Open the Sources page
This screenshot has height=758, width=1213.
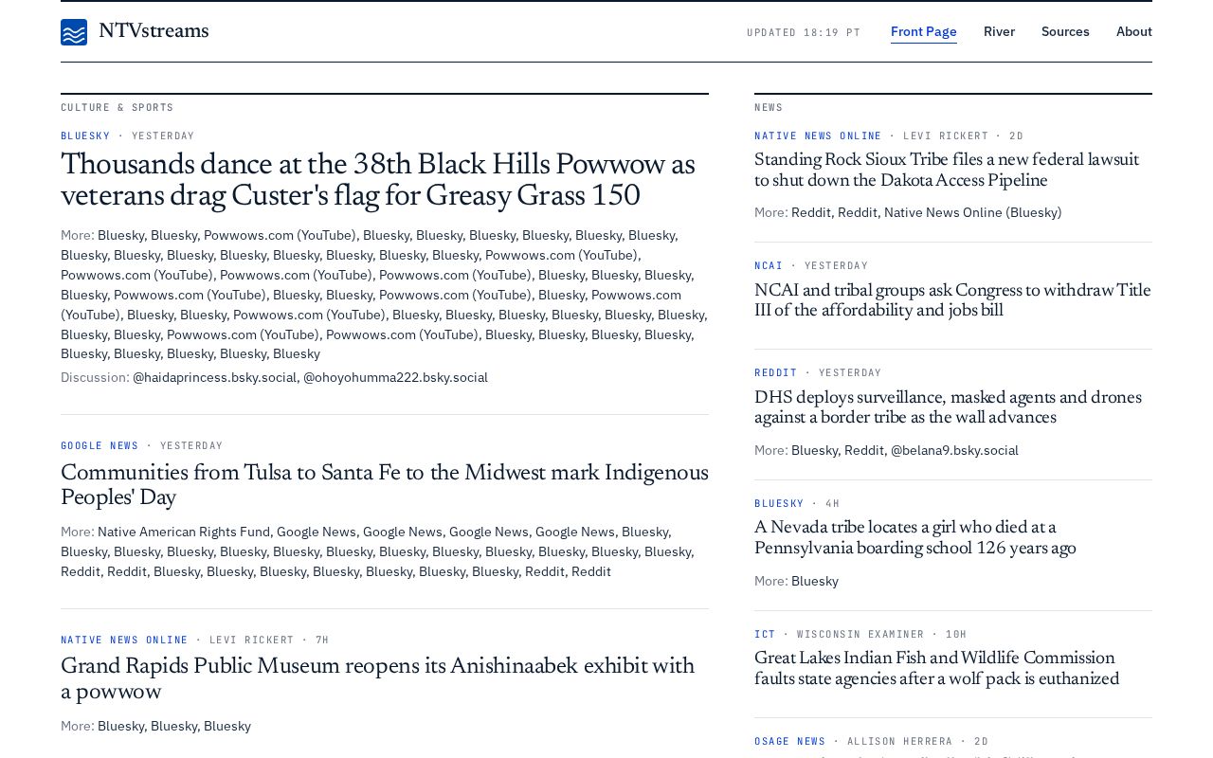click(x=1065, y=31)
